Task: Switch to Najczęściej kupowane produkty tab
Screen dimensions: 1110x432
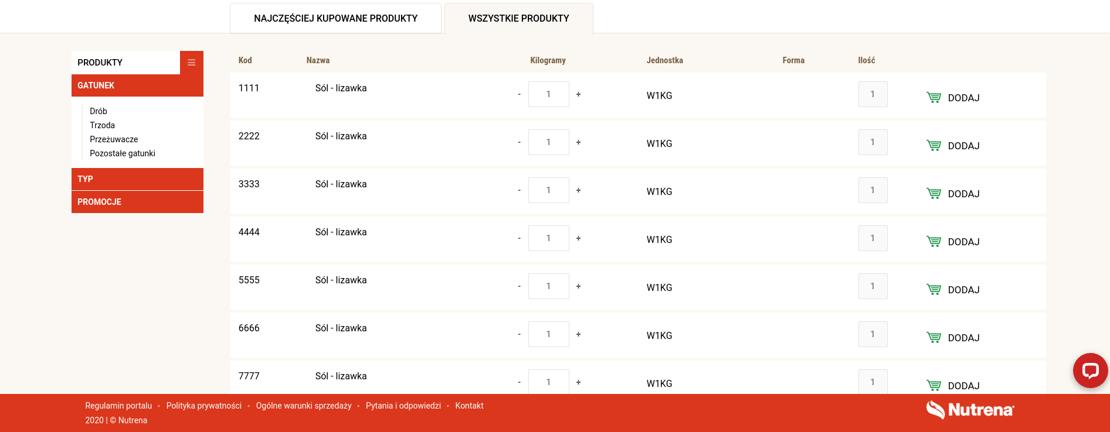Action: click(335, 18)
